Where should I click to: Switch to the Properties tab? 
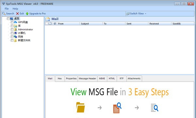[71, 79]
